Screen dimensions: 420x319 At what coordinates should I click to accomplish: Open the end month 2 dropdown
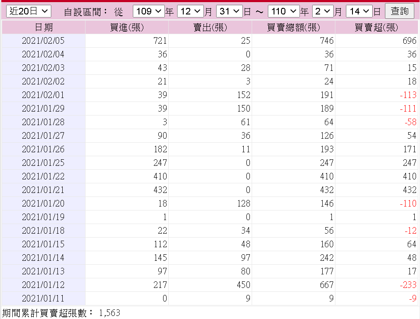pyautogui.click(x=323, y=11)
